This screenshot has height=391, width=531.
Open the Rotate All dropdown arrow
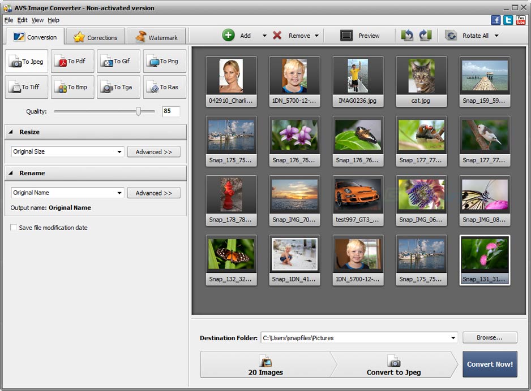(496, 36)
